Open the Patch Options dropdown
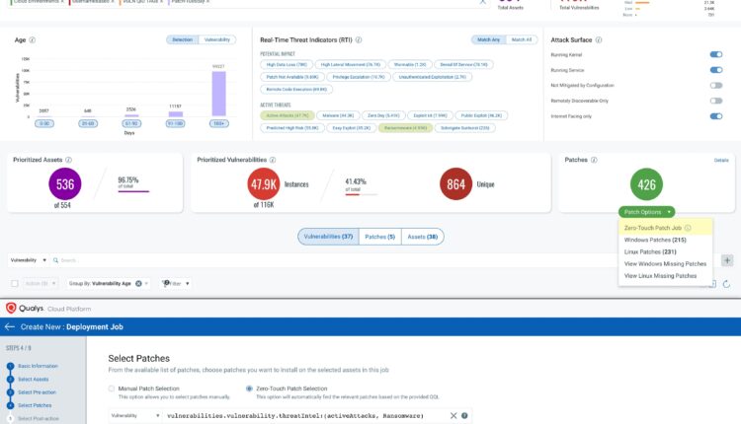 [646, 212]
